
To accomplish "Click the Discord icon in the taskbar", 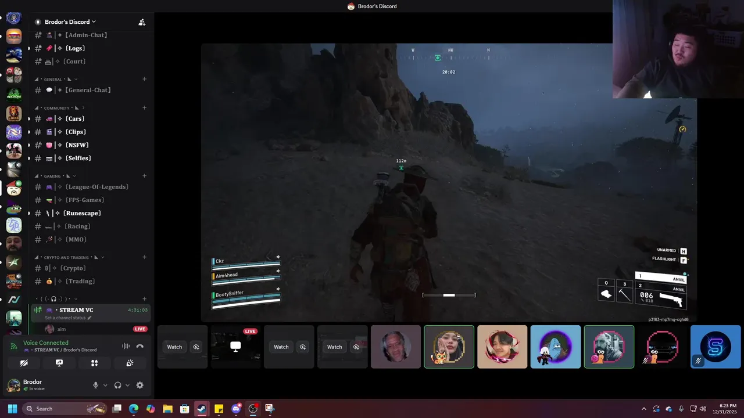I will pyautogui.click(x=236, y=409).
